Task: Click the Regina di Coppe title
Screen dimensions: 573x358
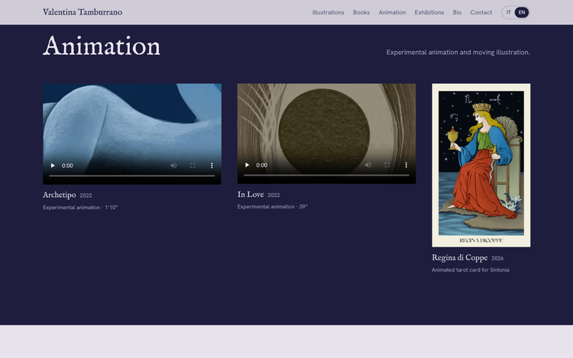Action: pos(460,258)
